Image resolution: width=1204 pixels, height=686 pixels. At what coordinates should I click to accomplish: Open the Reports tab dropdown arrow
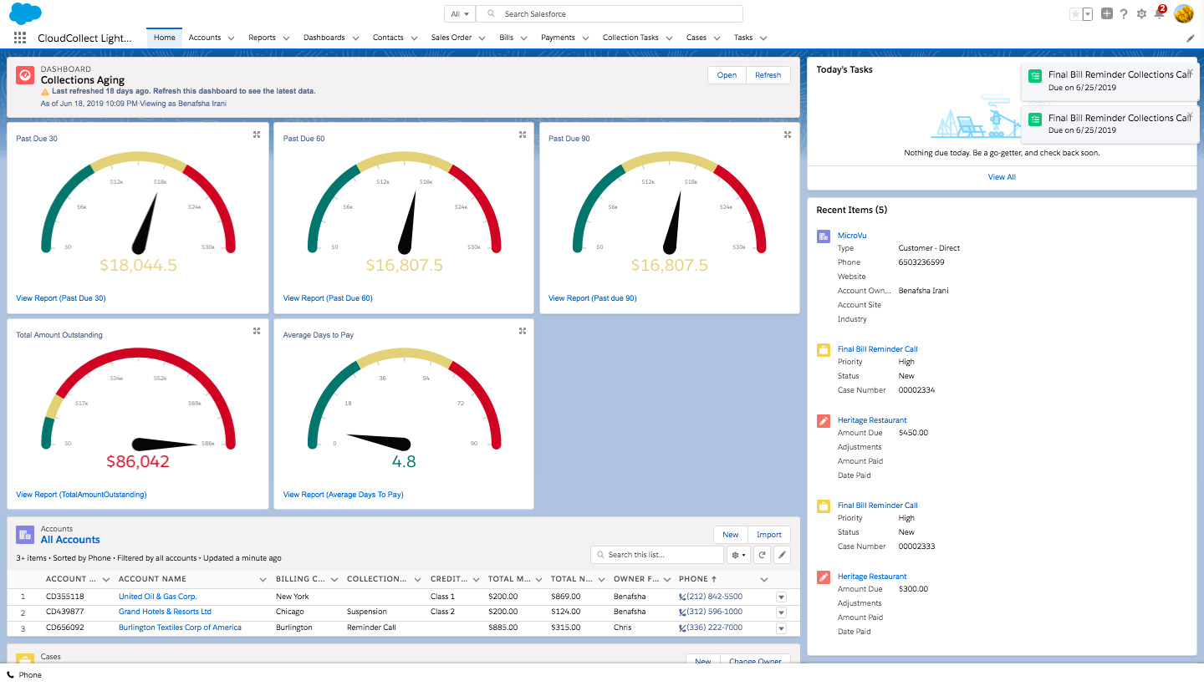click(x=286, y=38)
